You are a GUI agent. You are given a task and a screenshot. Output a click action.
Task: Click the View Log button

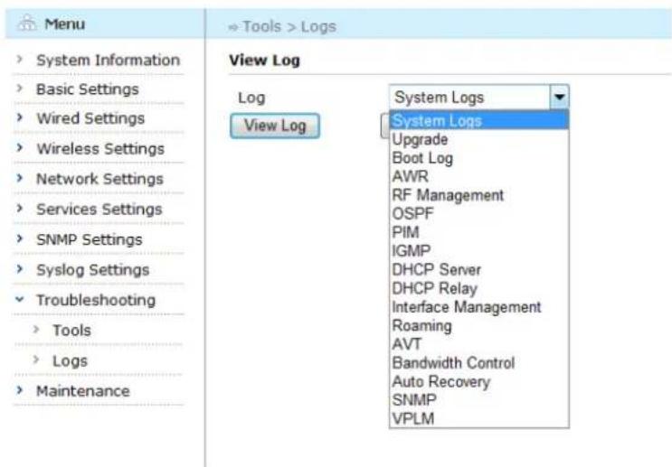(x=275, y=126)
